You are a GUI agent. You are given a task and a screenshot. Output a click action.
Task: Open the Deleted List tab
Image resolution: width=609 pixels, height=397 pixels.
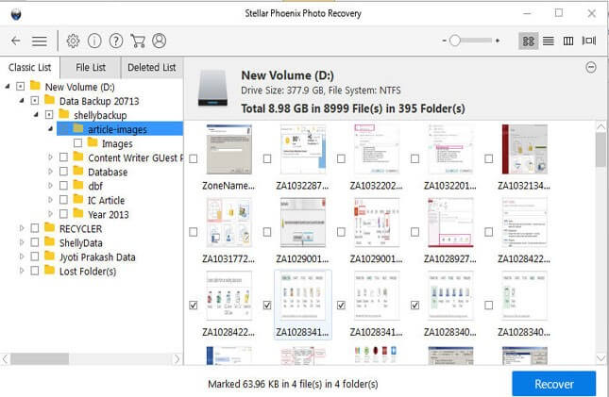point(151,67)
